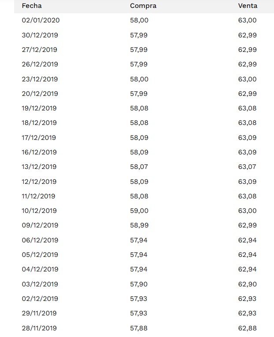Click the Compra value 57,90
The image size is (274, 337).
tap(139, 284)
